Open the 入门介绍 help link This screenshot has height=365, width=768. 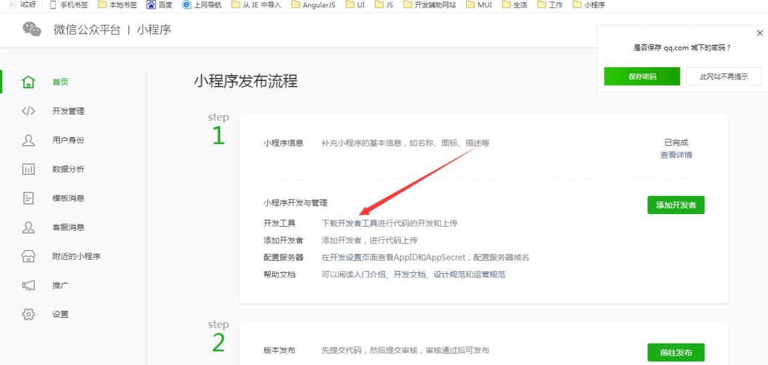370,274
